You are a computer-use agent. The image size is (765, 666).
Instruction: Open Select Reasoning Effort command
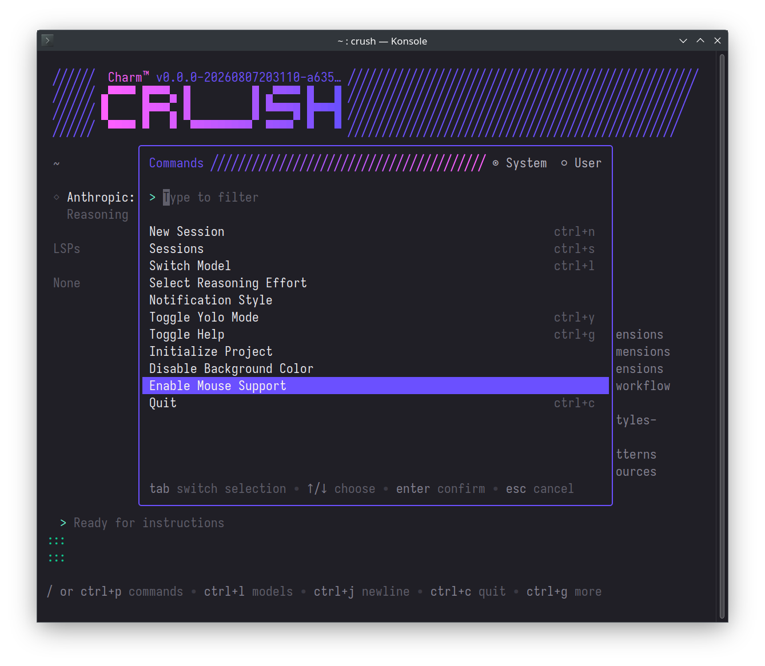[x=375, y=283]
